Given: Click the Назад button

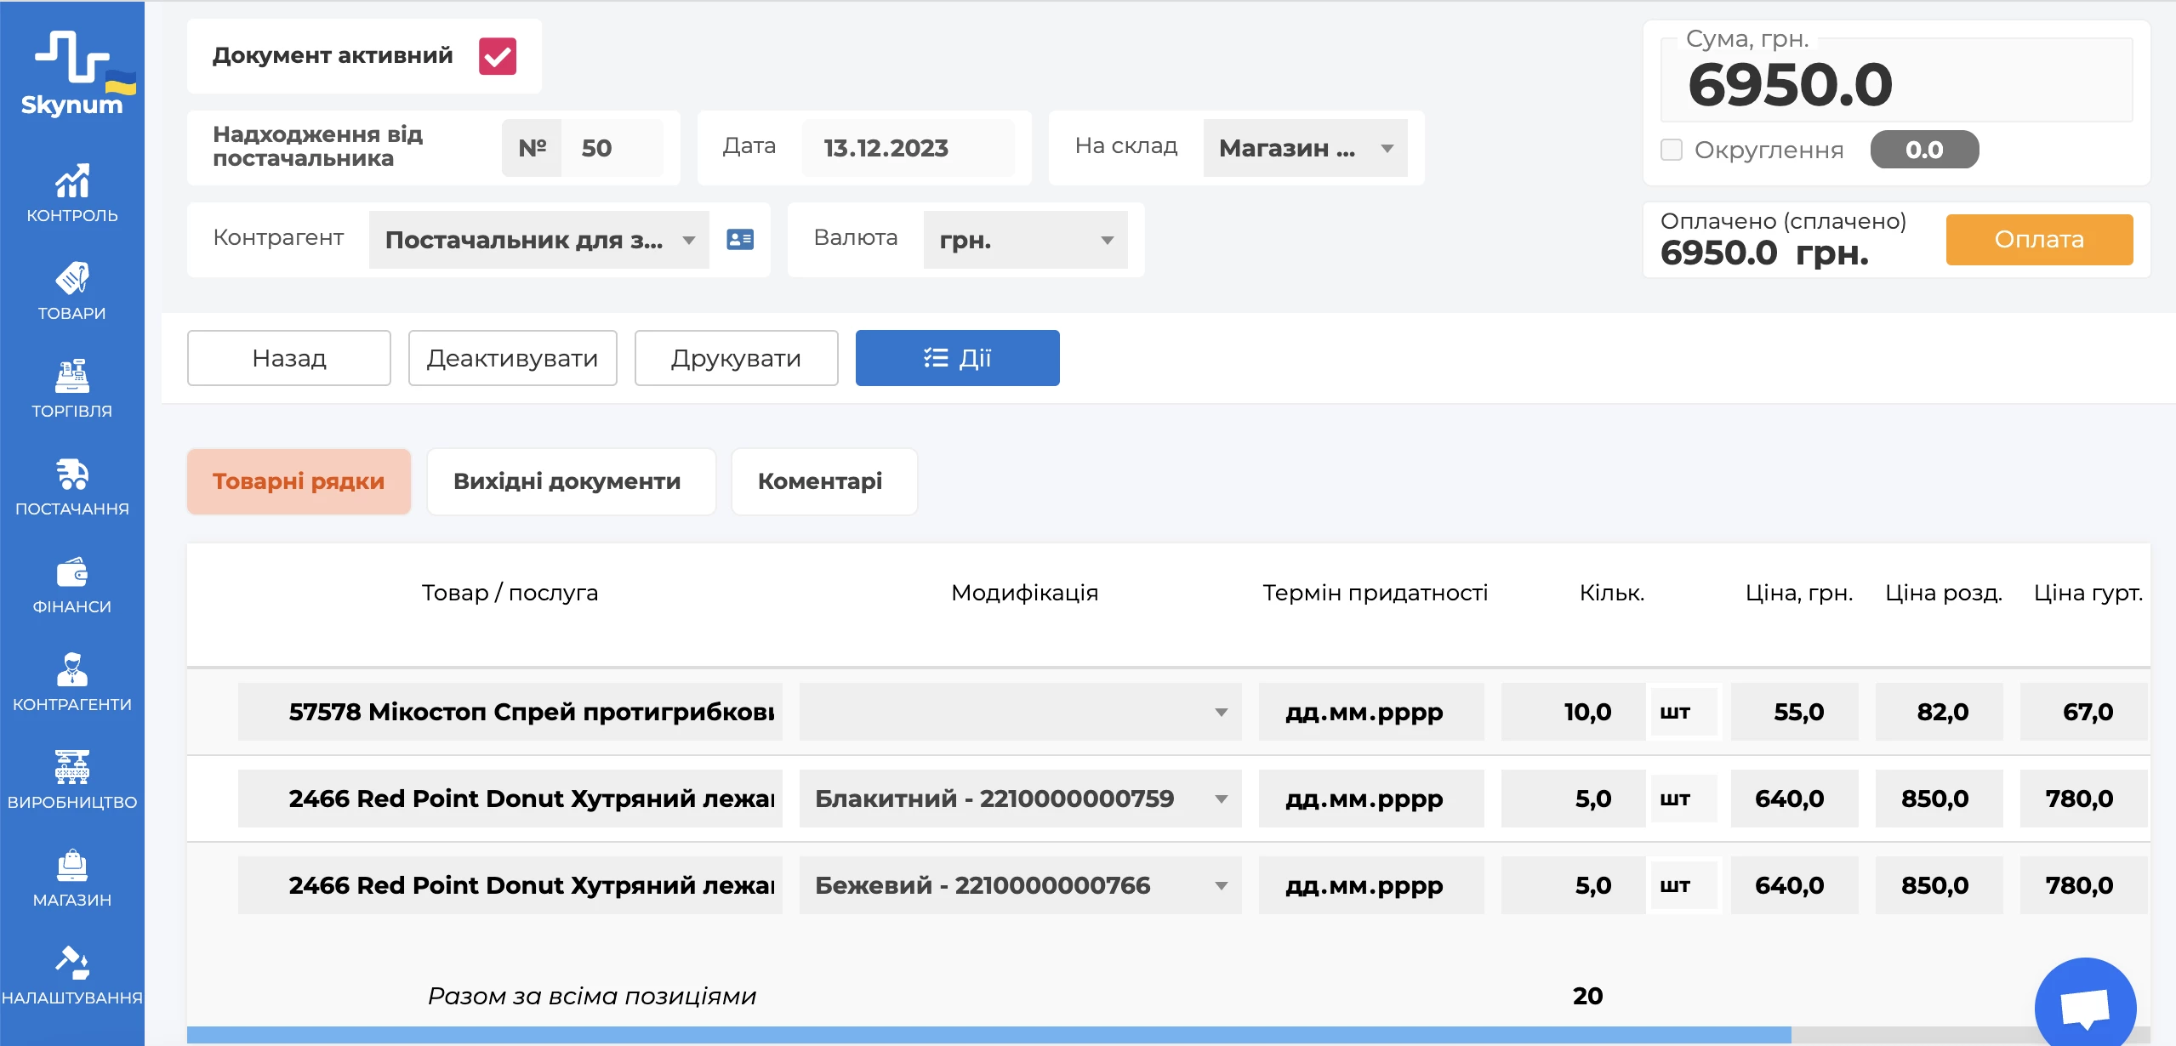Looking at the screenshot, I should (x=289, y=358).
